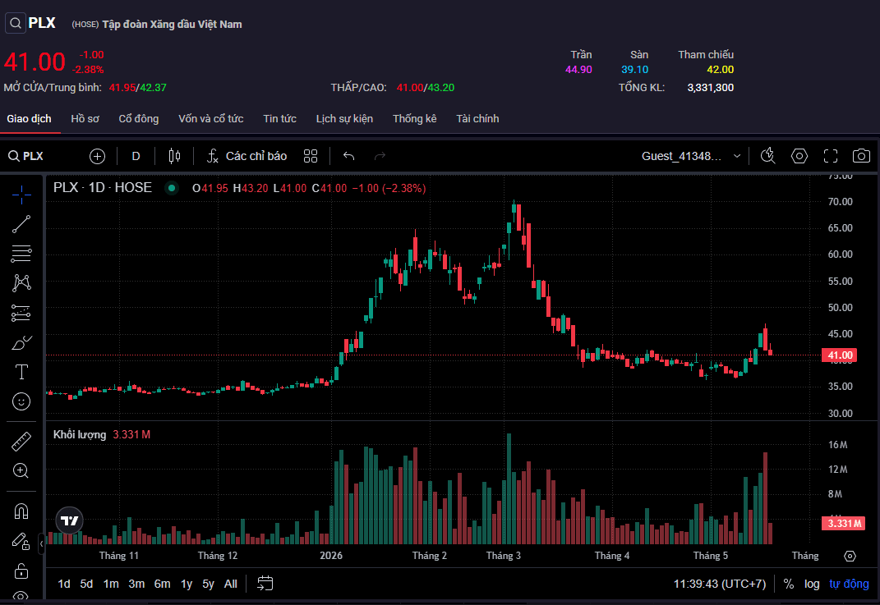
Task: Switch to the Thống kê tab
Action: [415, 119]
